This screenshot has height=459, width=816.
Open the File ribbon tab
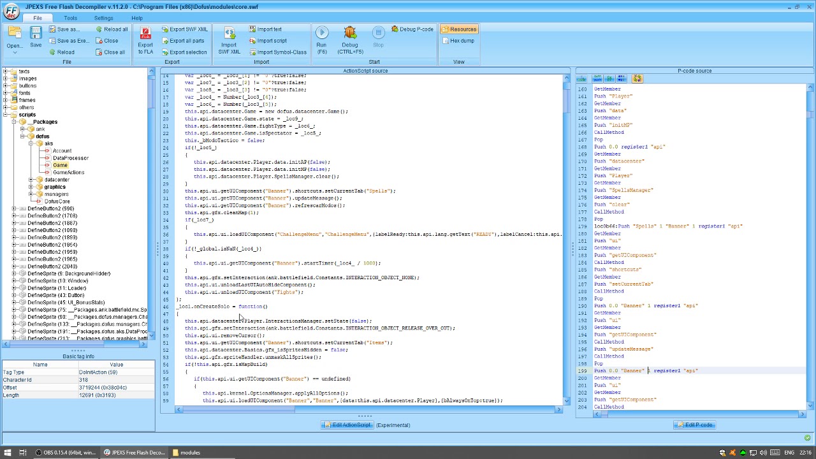point(38,18)
